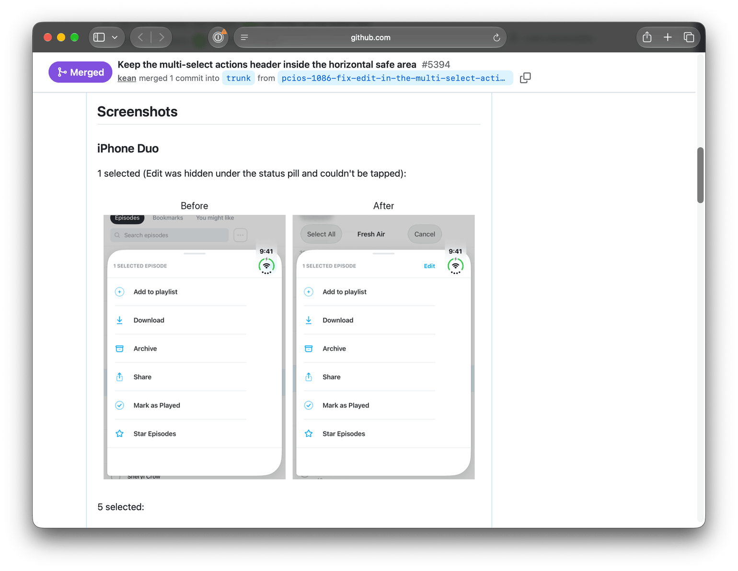Click the github.com address field

[x=370, y=37]
